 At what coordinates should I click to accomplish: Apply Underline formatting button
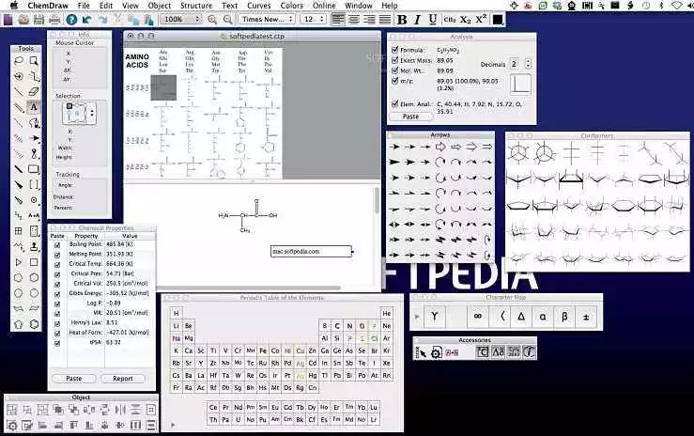click(433, 20)
